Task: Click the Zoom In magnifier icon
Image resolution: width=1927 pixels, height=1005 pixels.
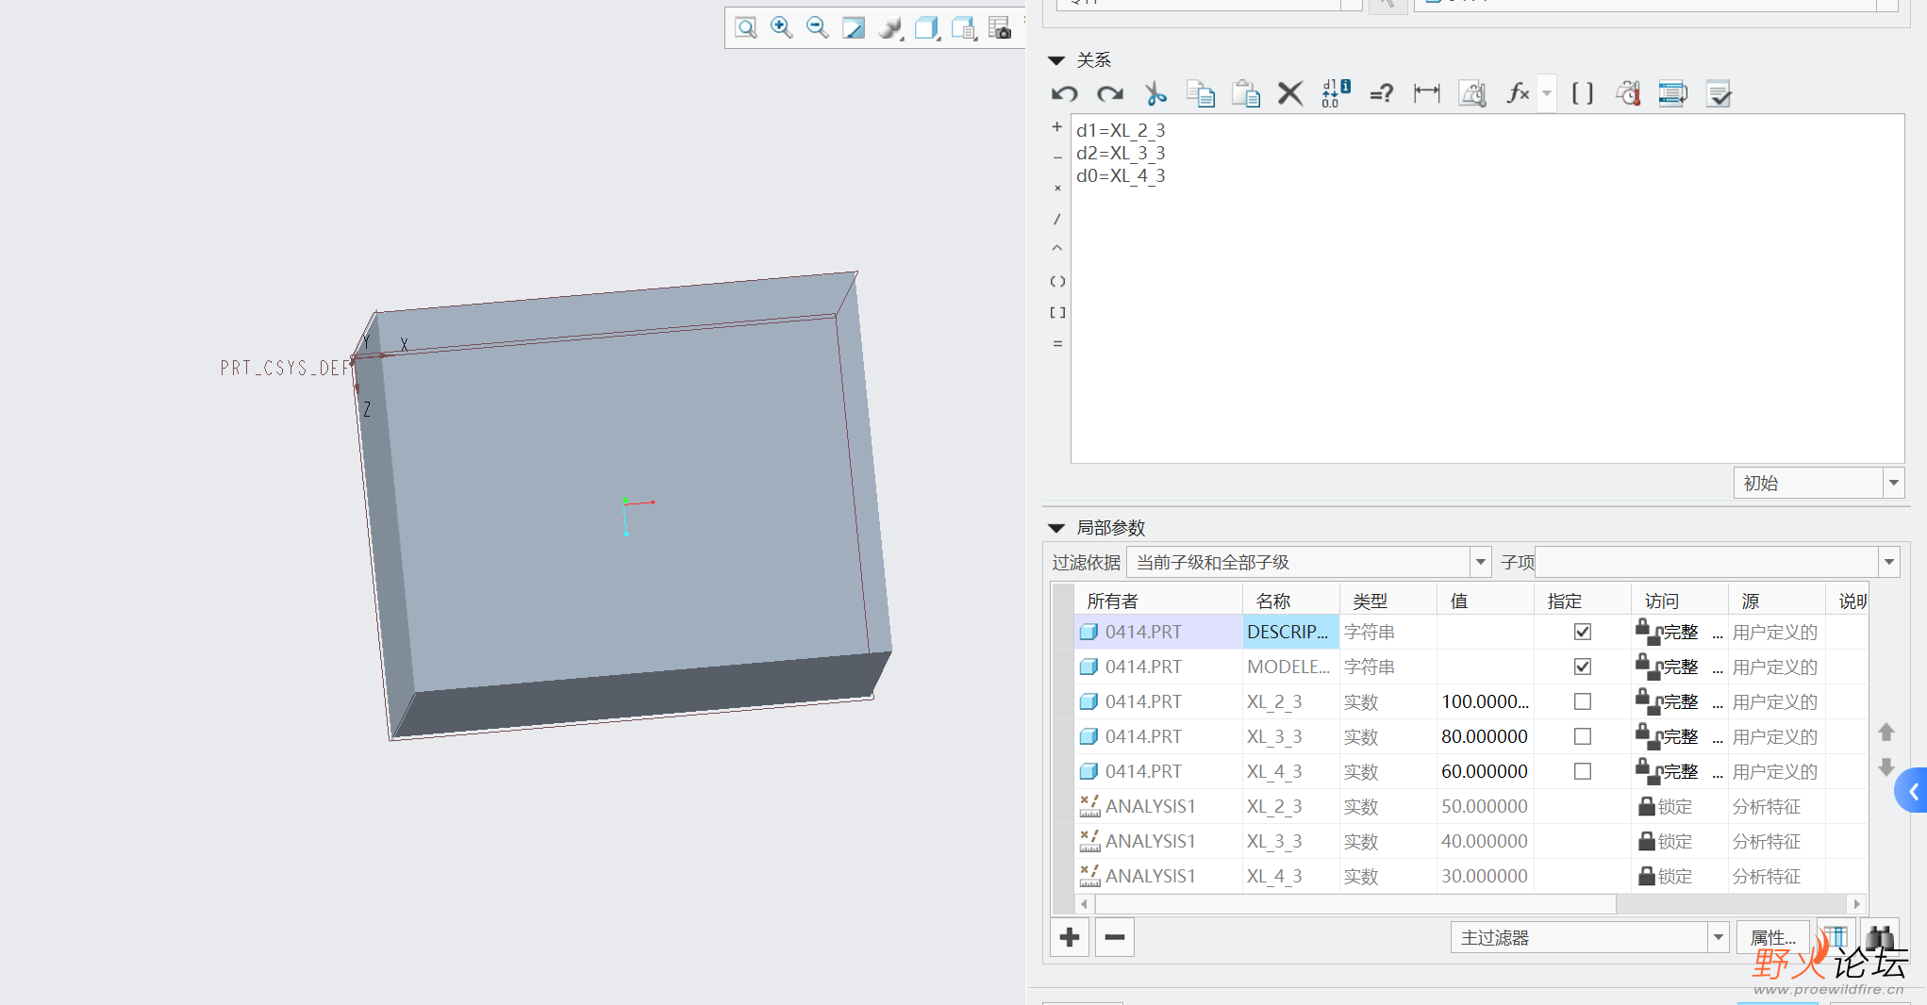Action: click(782, 28)
